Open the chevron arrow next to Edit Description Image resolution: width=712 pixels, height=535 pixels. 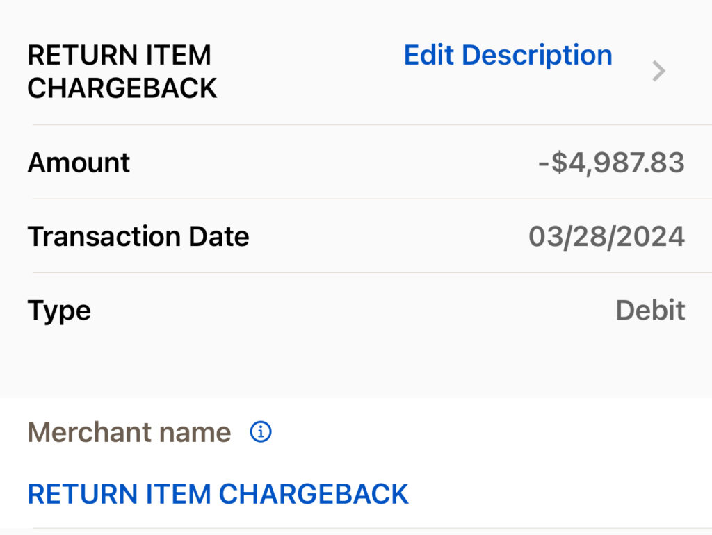pos(658,71)
